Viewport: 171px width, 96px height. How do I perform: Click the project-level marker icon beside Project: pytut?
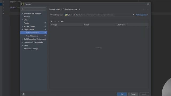pyautogui.click(x=45, y=29)
